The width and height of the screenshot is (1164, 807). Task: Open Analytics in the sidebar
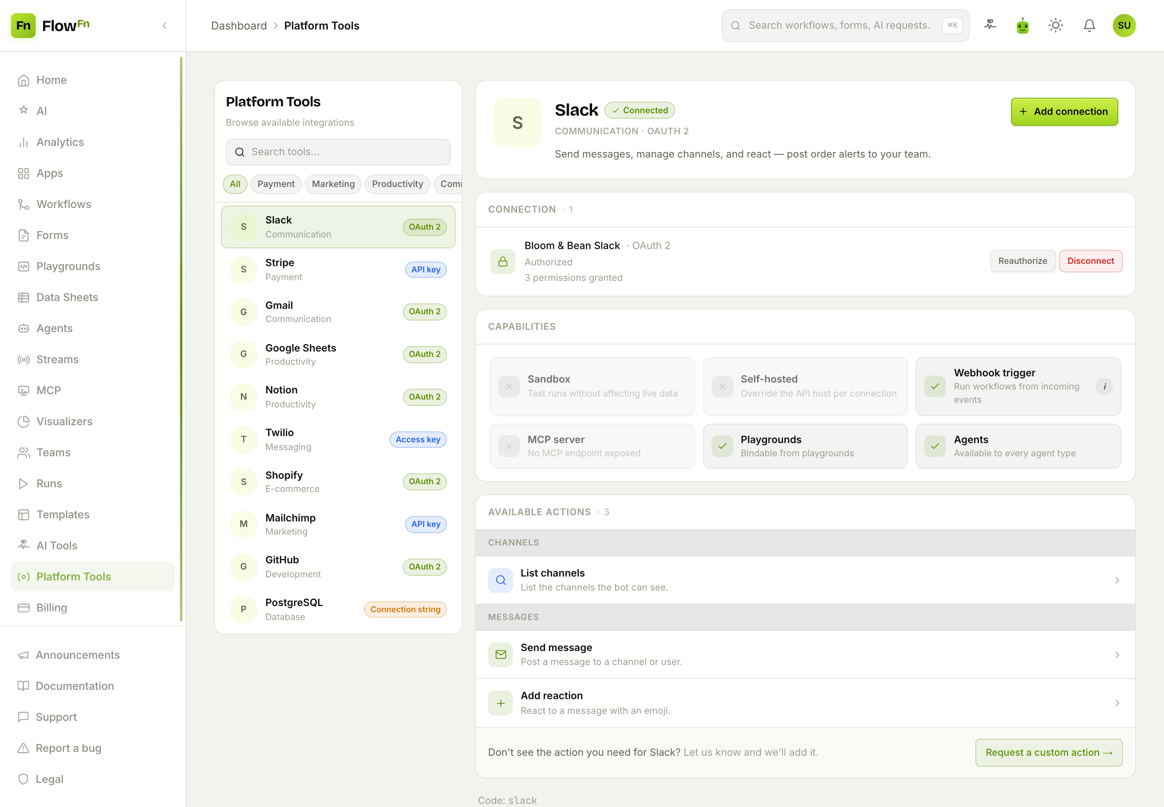(92, 142)
